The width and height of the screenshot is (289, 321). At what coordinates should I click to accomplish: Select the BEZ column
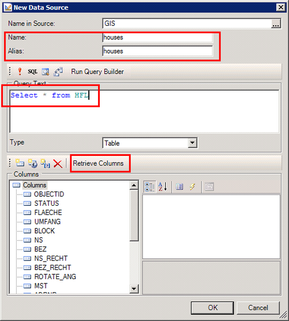[40, 249]
